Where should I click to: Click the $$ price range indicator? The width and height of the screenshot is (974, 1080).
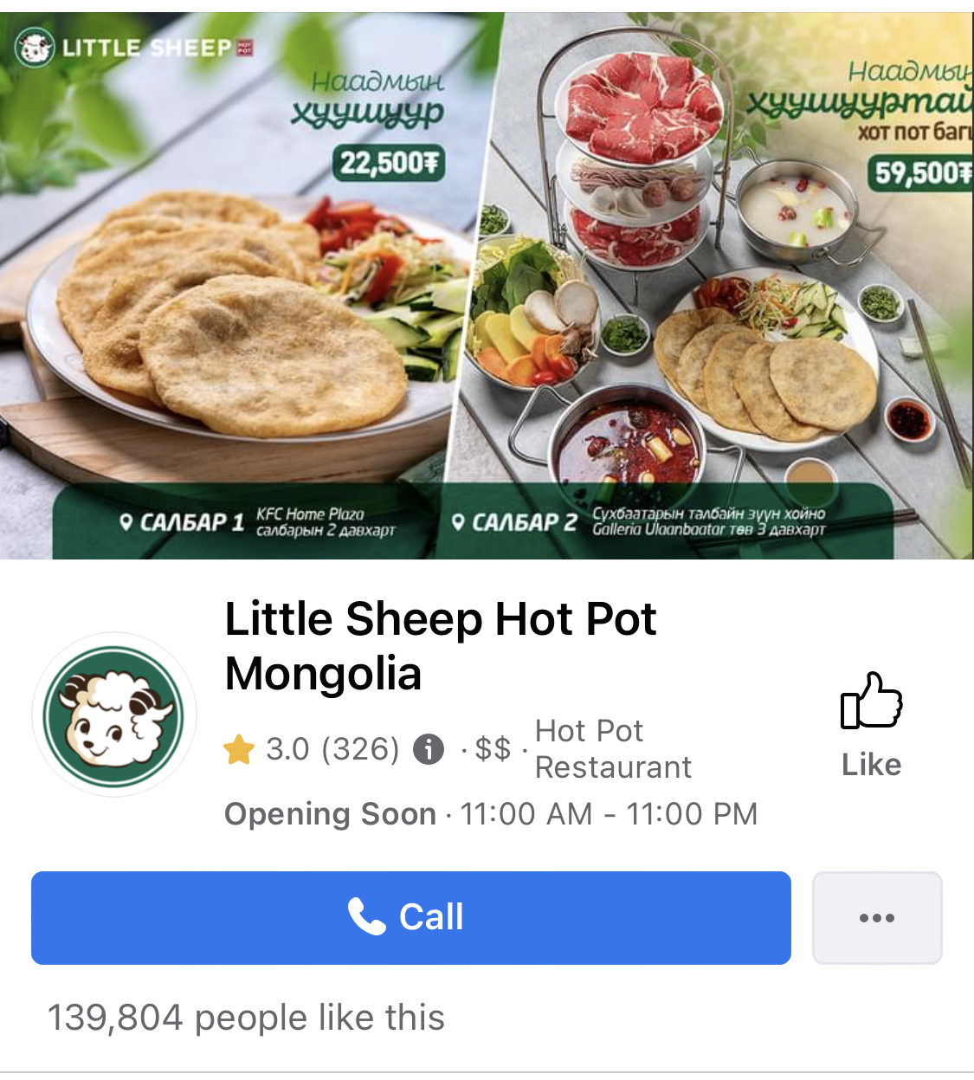pos(493,749)
